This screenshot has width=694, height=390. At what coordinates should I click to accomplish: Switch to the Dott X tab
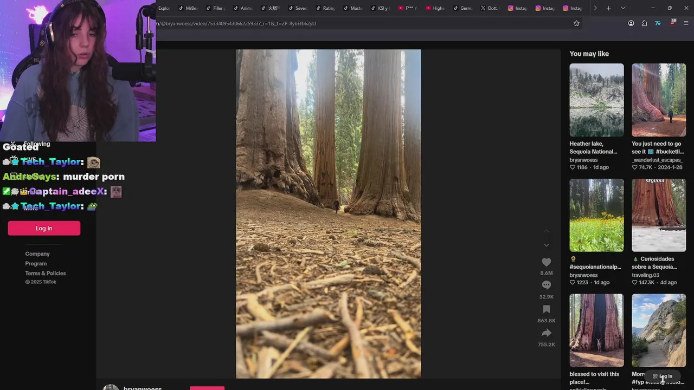[x=491, y=8]
